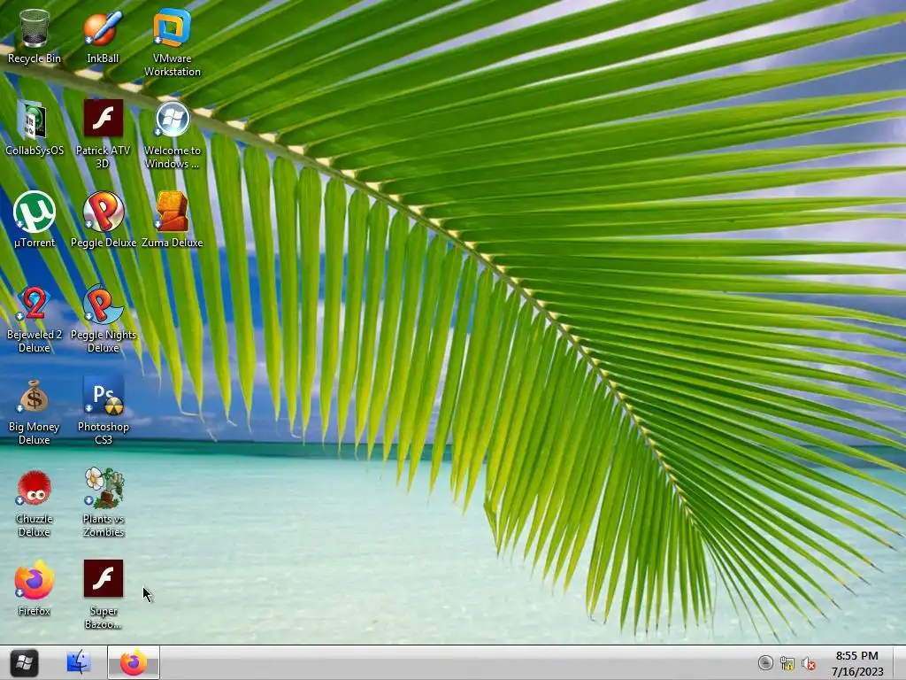Launch the InkBall desktop shortcut
The image size is (906, 680).
(x=103, y=35)
